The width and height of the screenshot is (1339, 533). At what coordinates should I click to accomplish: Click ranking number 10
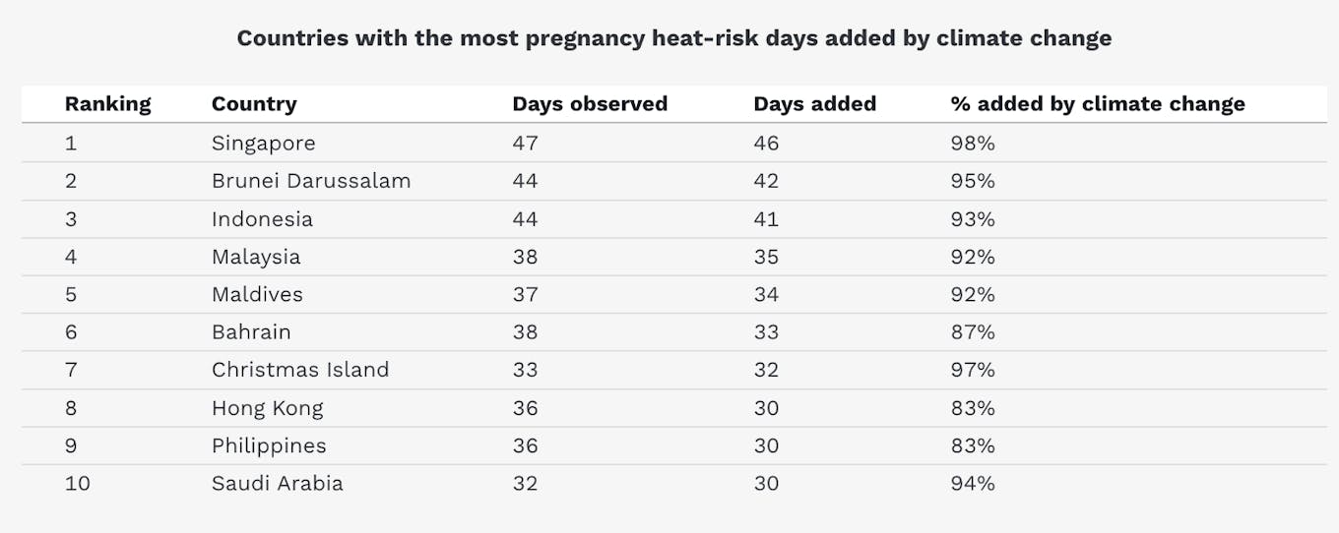click(x=77, y=484)
